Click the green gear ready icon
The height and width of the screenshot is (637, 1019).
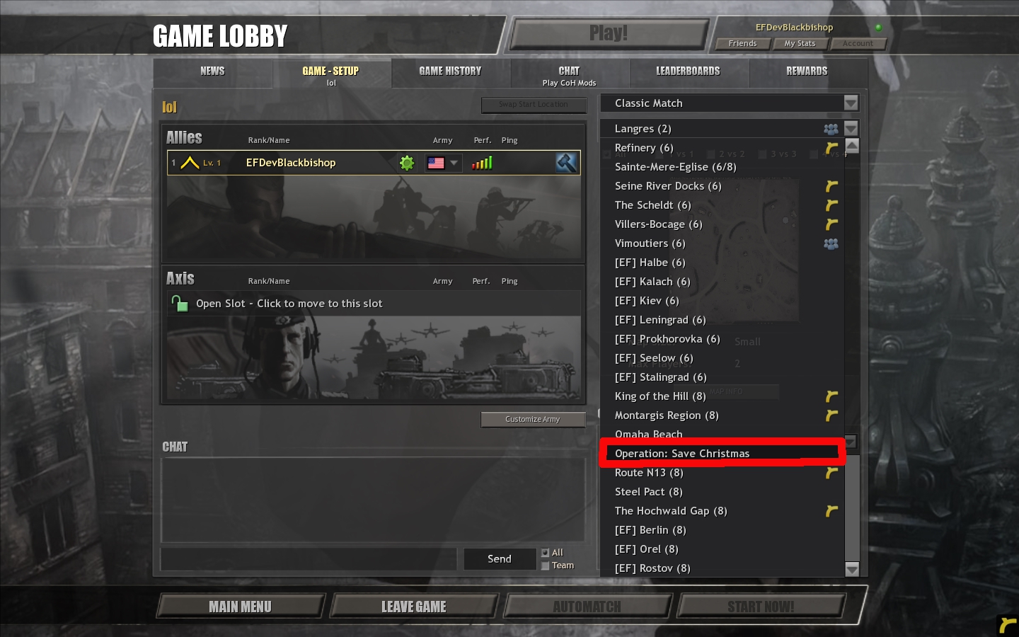point(407,163)
